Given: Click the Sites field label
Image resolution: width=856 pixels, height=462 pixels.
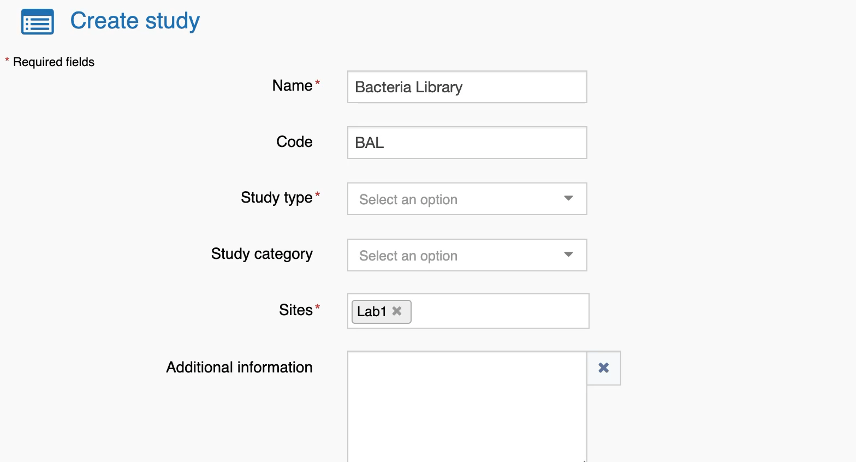Looking at the screenshot, I should click(x=295, y=310).
